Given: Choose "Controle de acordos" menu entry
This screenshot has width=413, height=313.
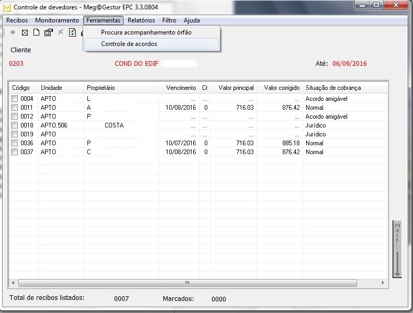Looking at the screenshot, I should point(129,44).
